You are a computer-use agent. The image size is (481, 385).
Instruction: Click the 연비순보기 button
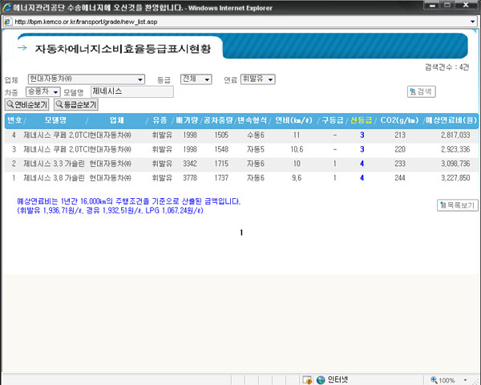point(27,104)
